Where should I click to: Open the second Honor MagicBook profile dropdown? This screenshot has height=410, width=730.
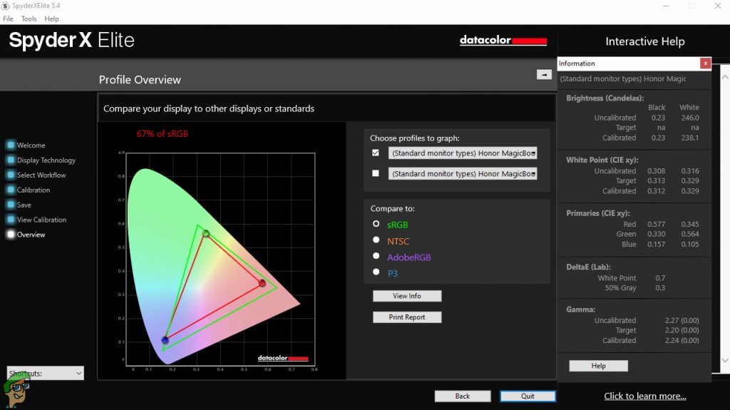tap(462, 174)
